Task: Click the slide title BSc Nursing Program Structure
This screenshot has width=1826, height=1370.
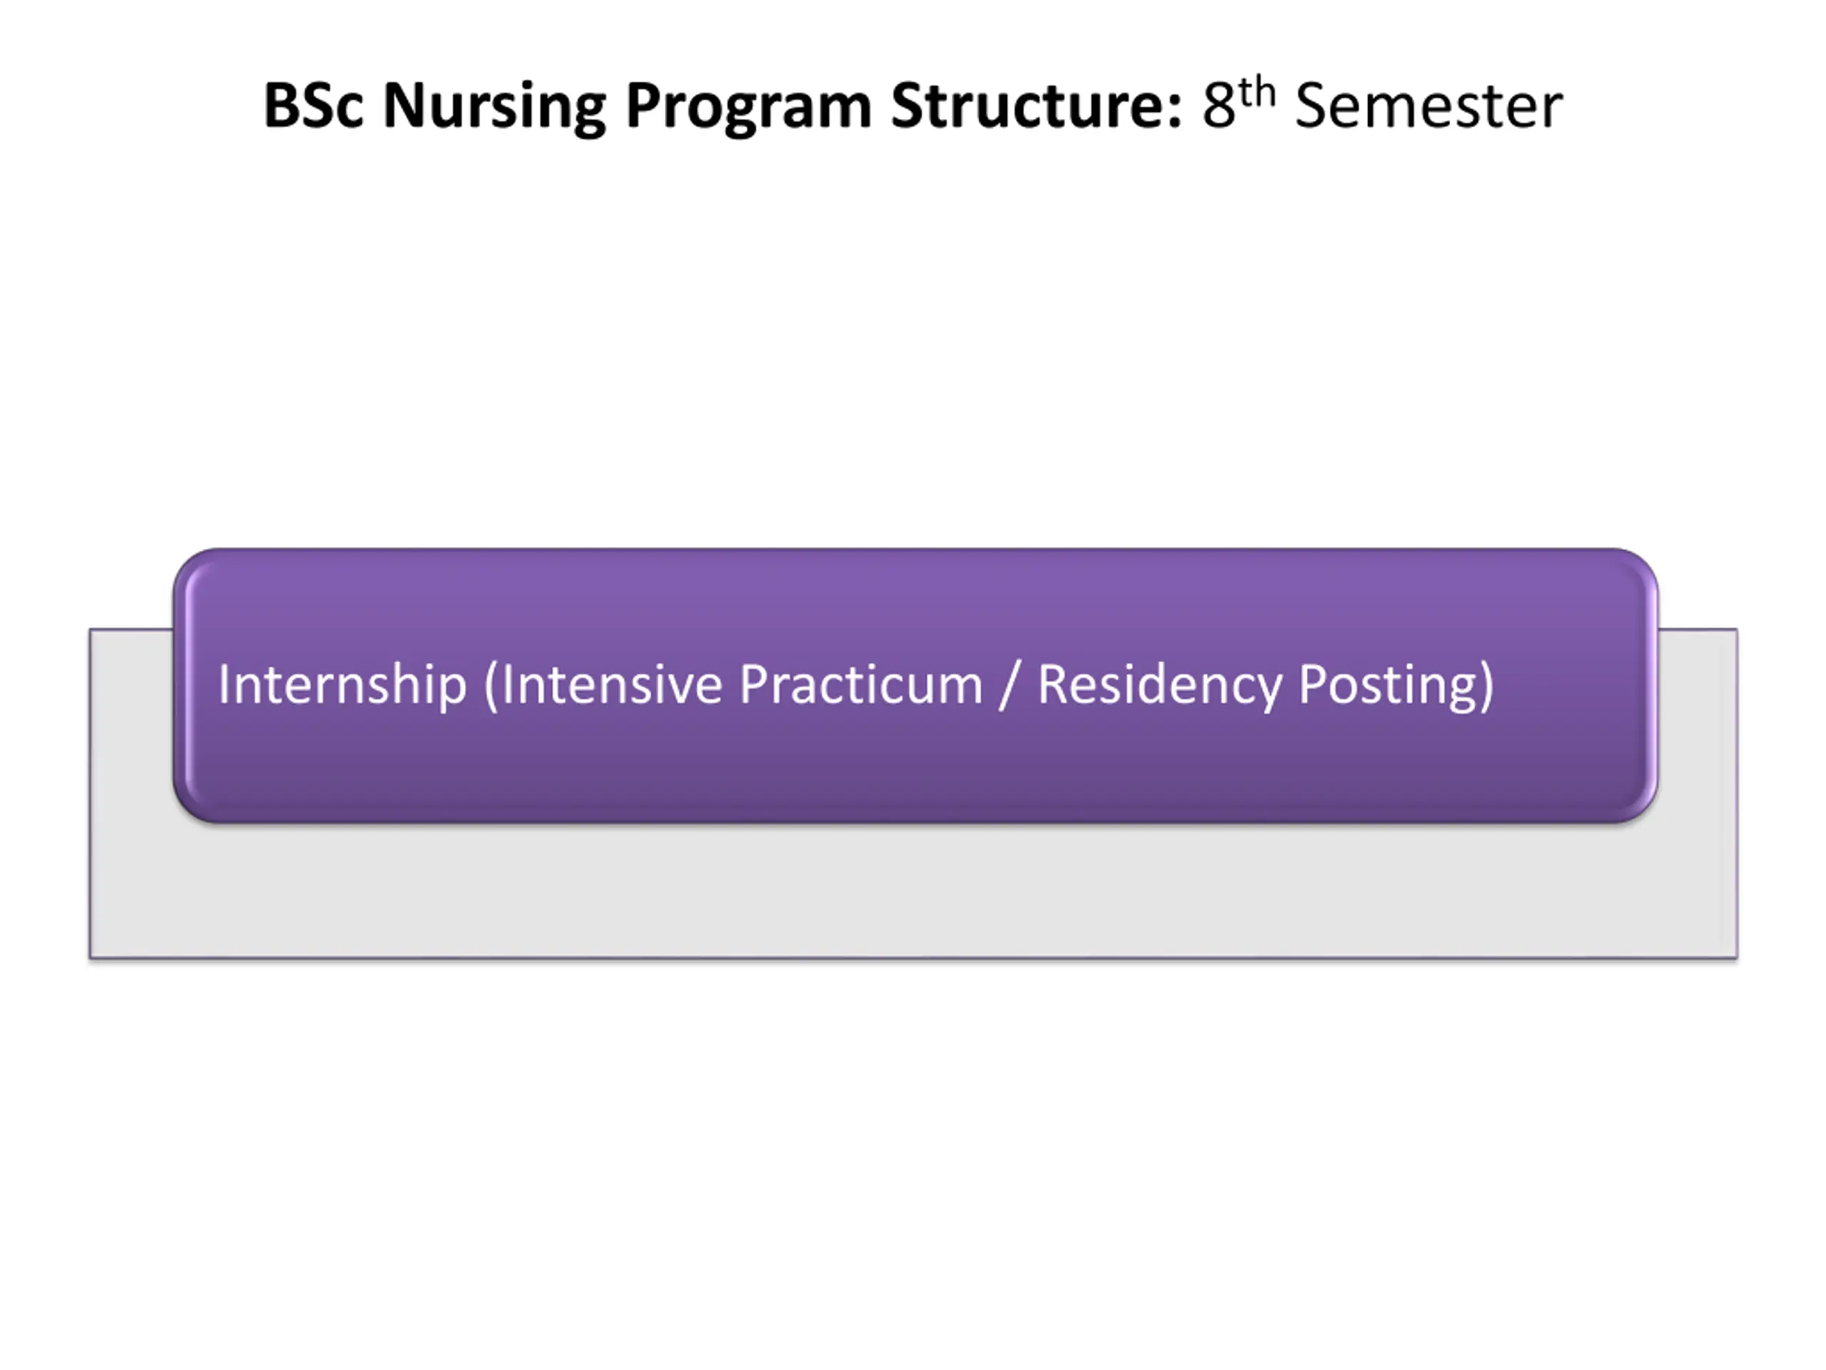Action: [723, 106]
